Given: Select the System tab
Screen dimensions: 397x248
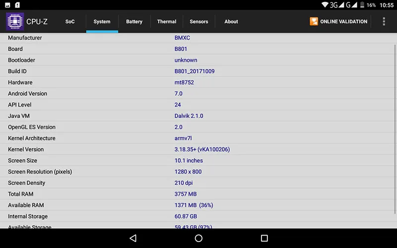Looking at the screenshot, I should pyautogui.click(x=102, y=21).
